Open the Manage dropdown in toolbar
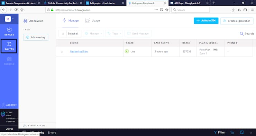The width and height of the screenshot is (256, 136). click(93, 33)
